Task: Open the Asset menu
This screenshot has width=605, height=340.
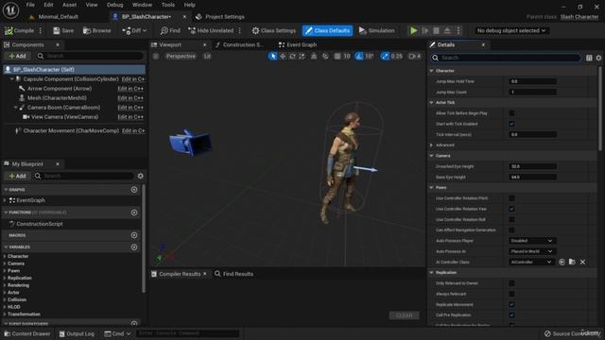Action: point(69,5)
